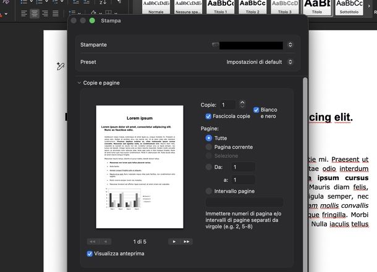377x272 pixels.
Task: Apply the Titolo style
Action: (317, 7)
